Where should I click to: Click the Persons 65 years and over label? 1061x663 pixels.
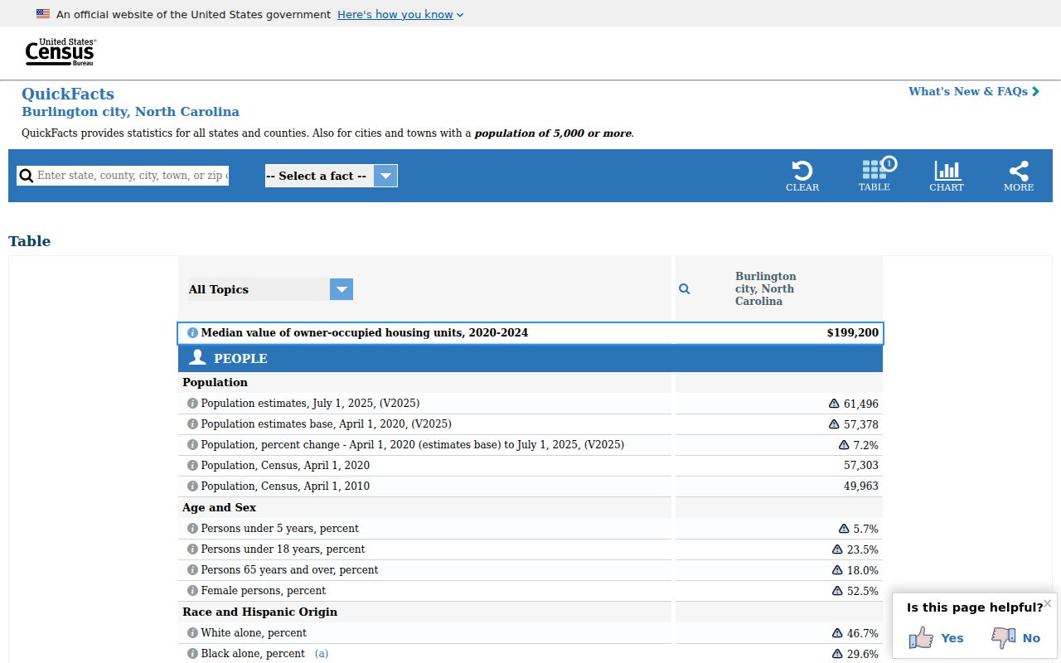coord(289,570)
